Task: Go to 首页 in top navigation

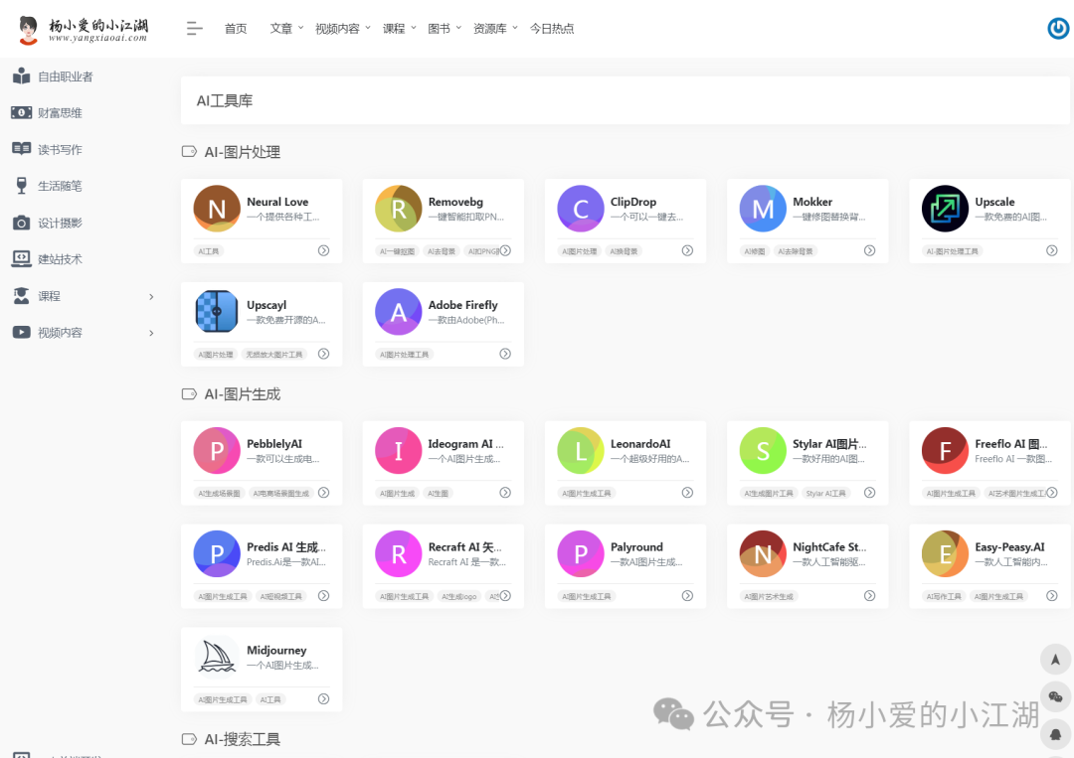Action: 236,28
